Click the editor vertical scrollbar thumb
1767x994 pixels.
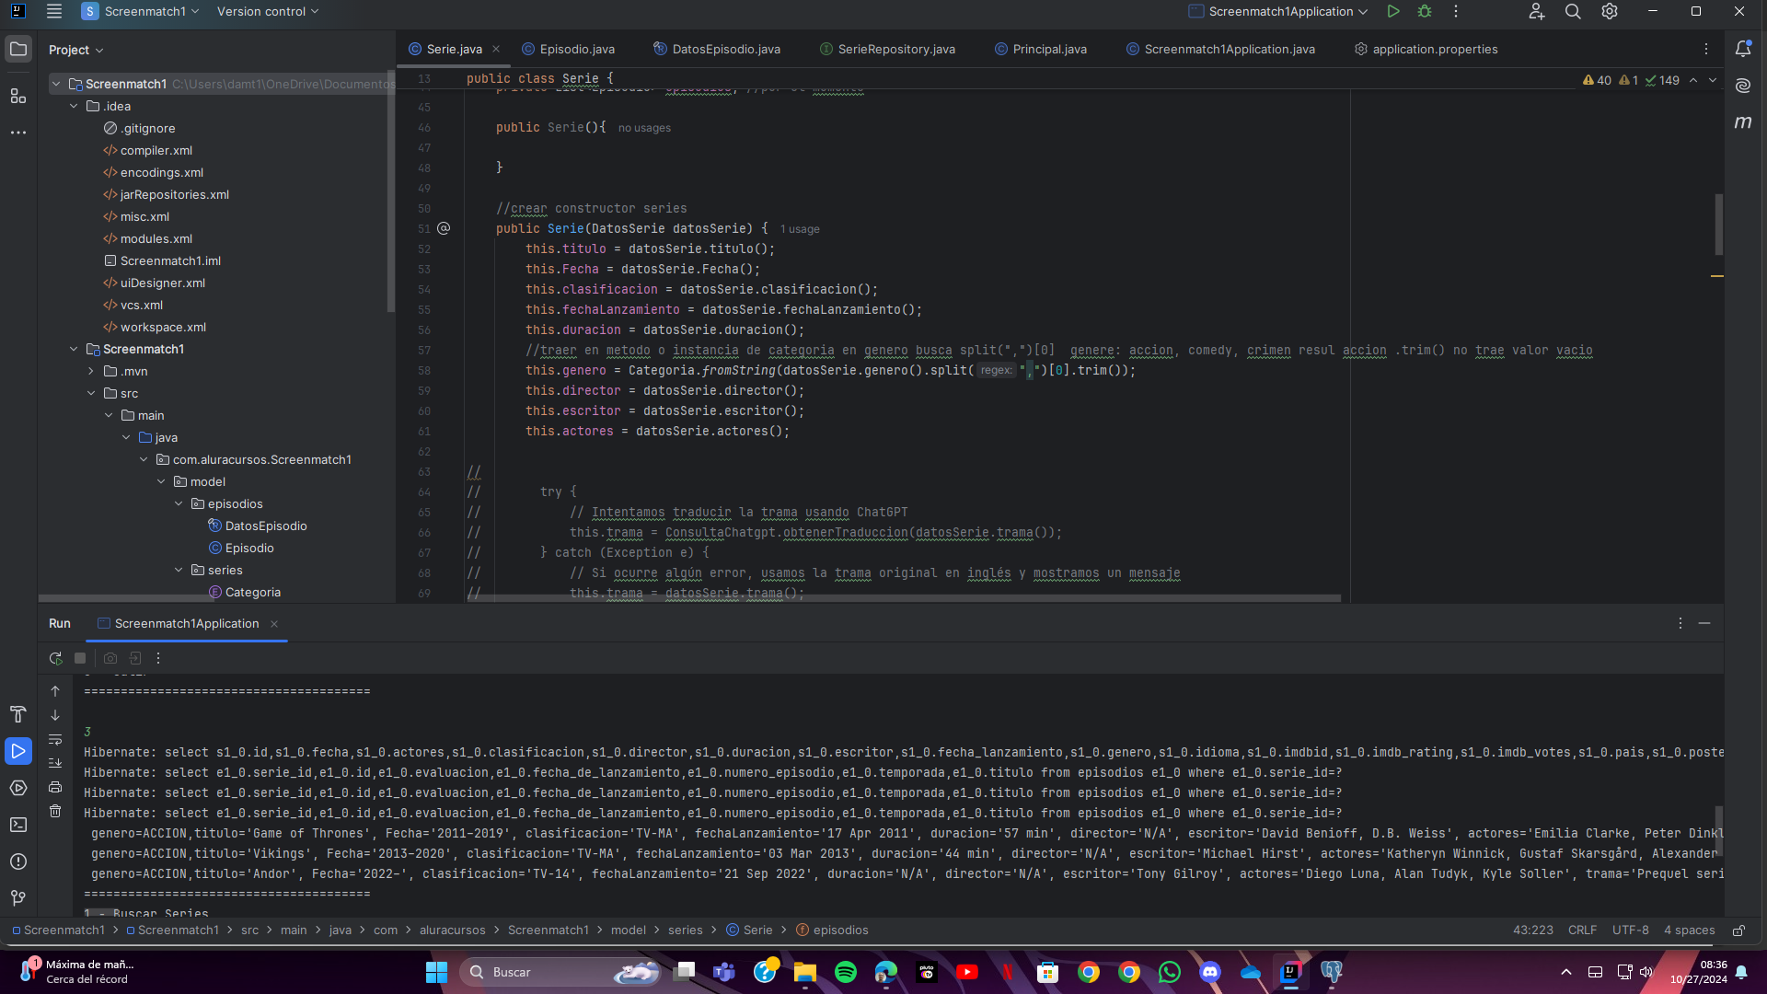[1718, 224]
